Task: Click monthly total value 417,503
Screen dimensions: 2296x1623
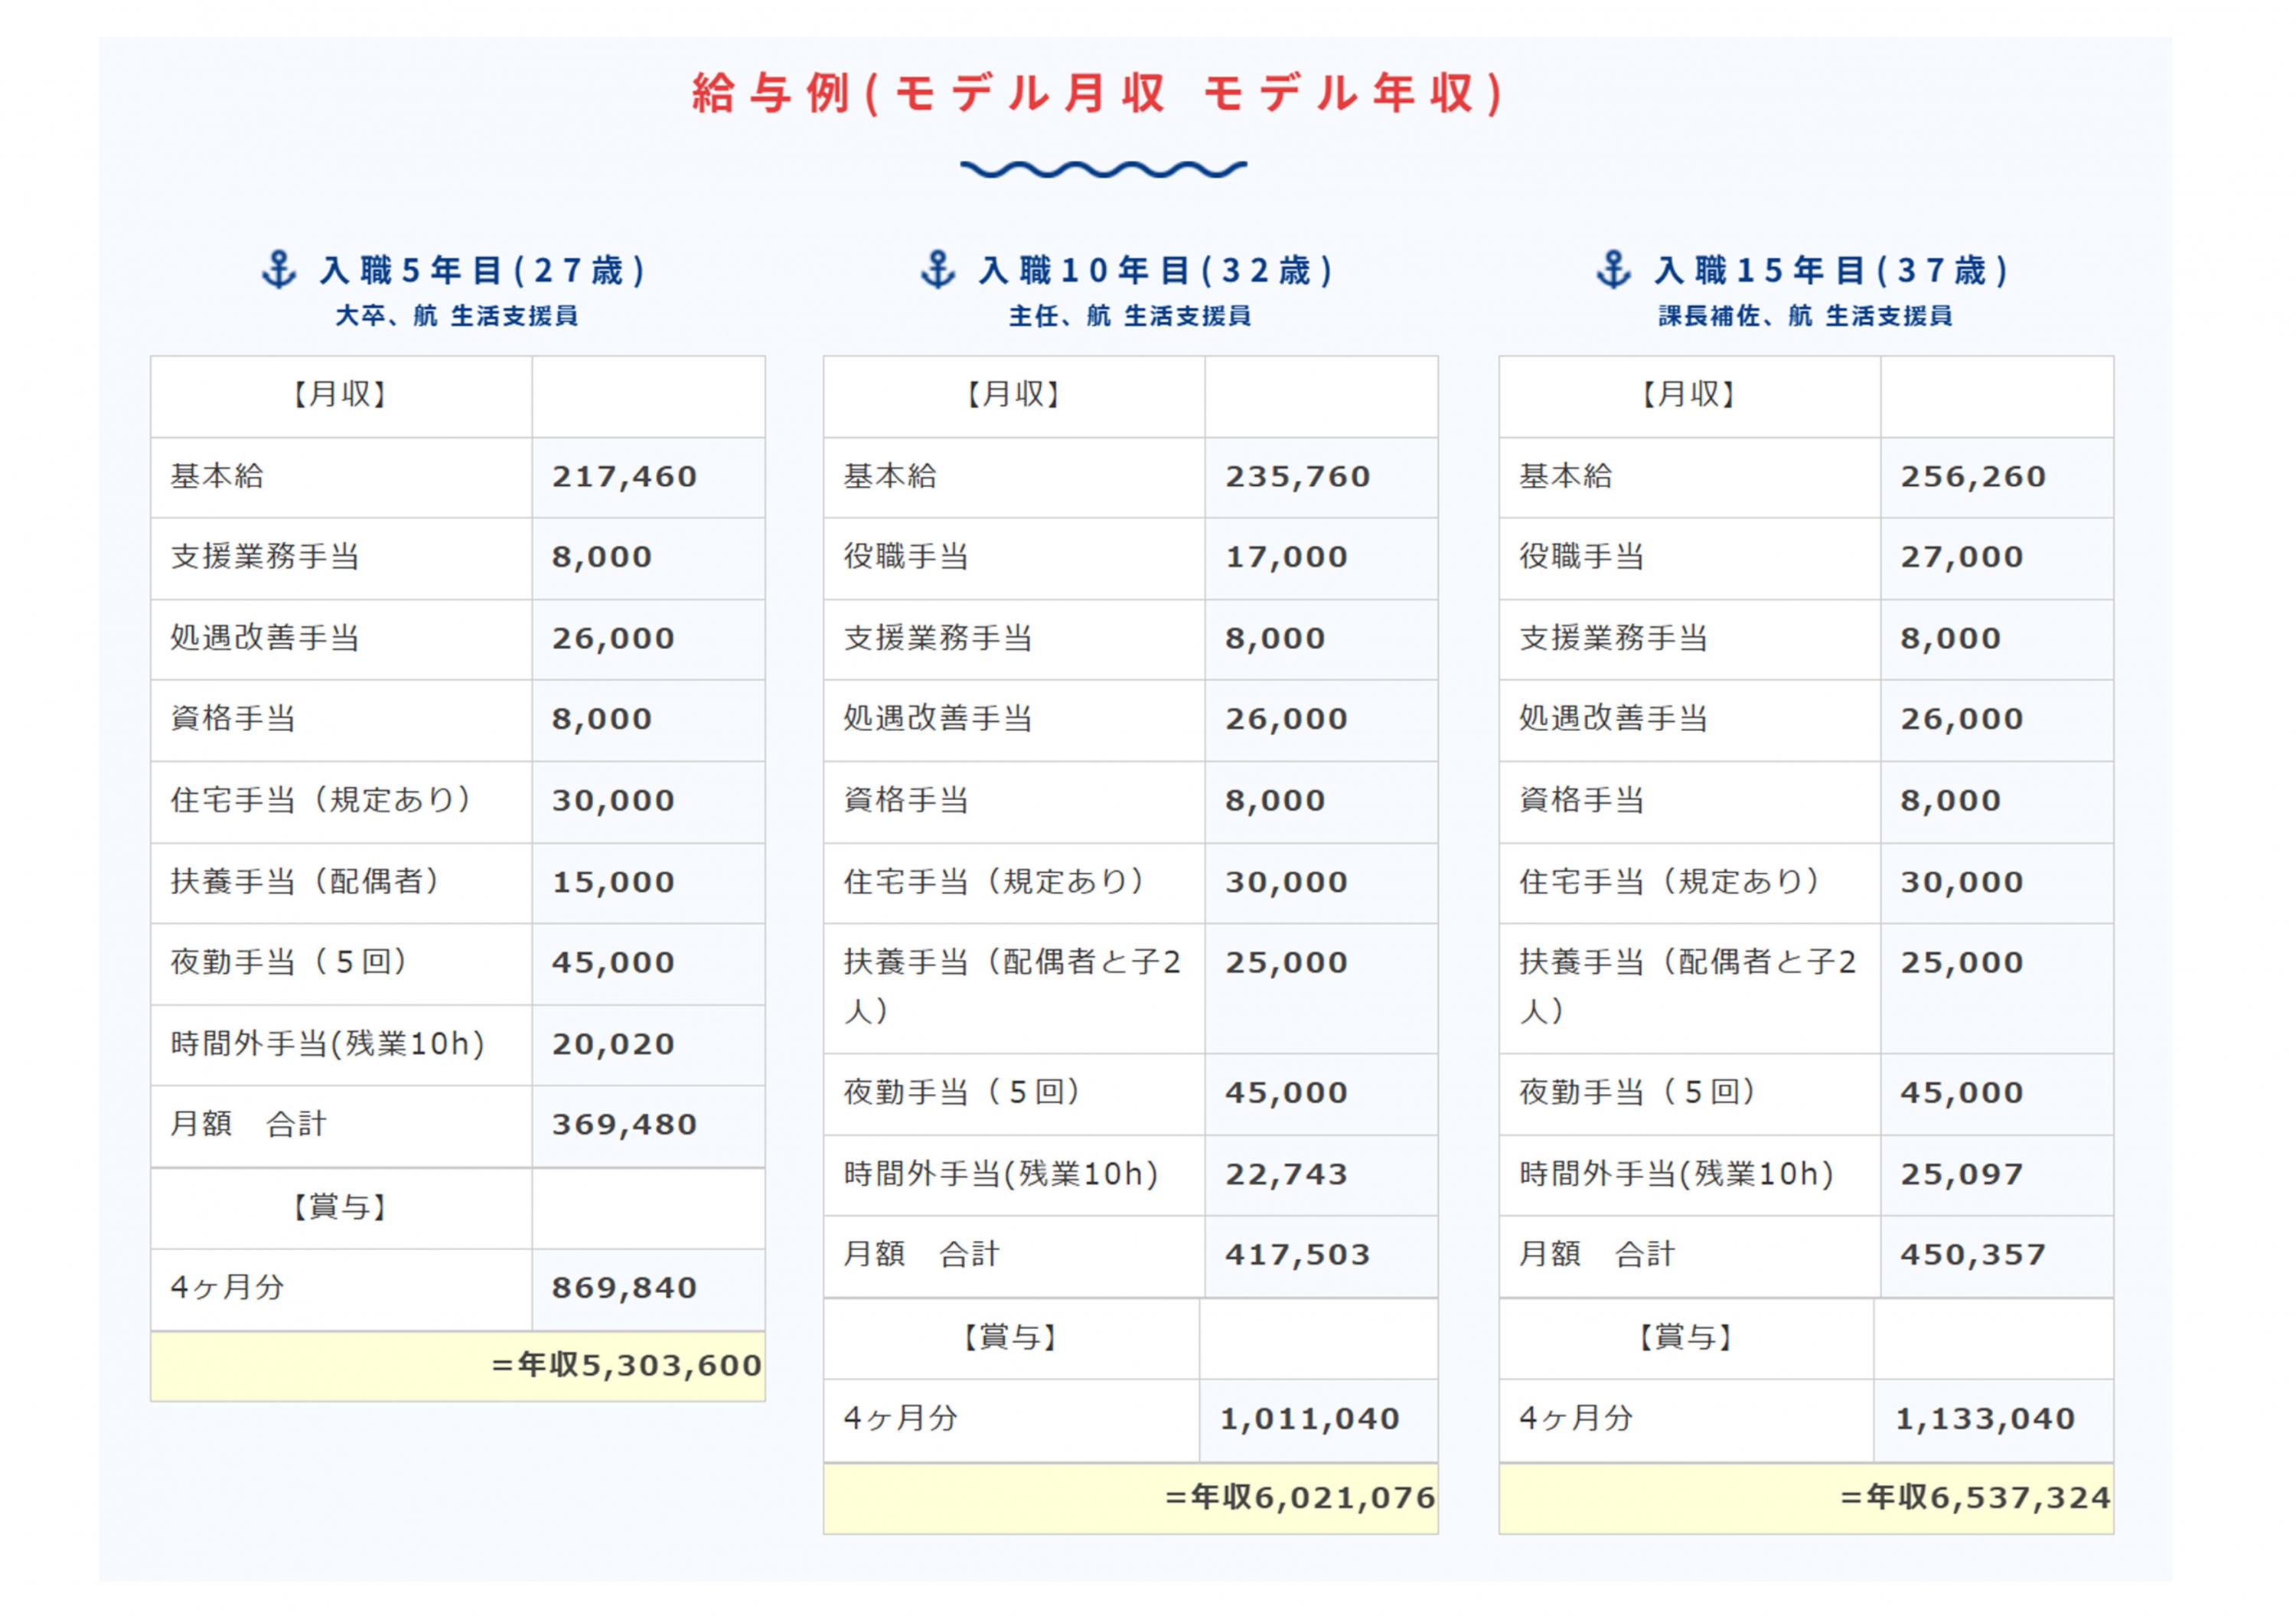Action: click(1297, 1255)
